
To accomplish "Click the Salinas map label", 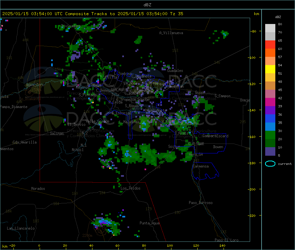I will coord(57,133).
